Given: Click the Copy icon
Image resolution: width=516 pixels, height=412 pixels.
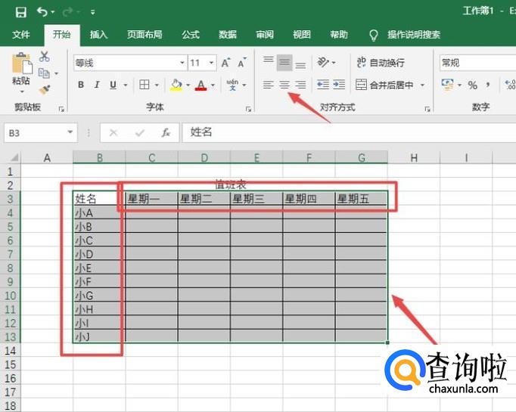Looking at the screenshot, I should pos(44,73).
